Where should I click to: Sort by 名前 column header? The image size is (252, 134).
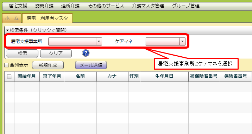click(x=81, y=77)
